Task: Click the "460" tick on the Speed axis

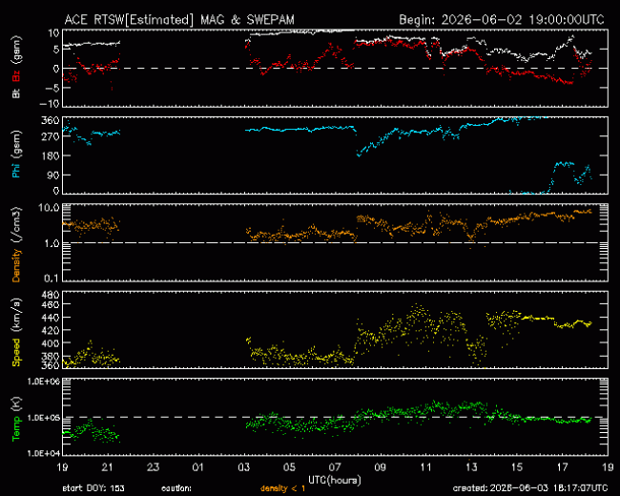Action: 52,304
